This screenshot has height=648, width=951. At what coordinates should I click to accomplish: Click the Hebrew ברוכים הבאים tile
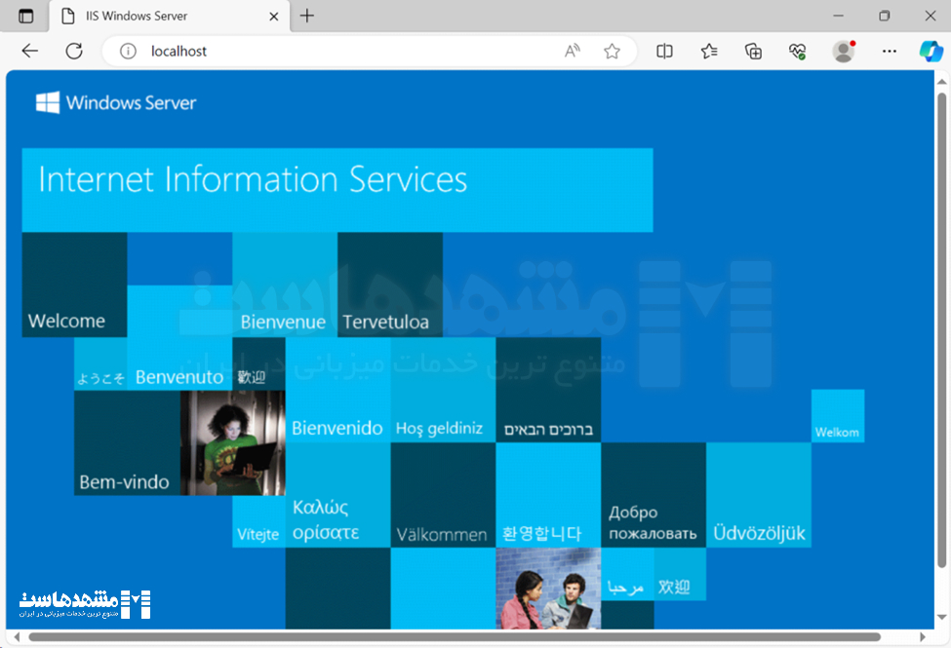[548, 390]
